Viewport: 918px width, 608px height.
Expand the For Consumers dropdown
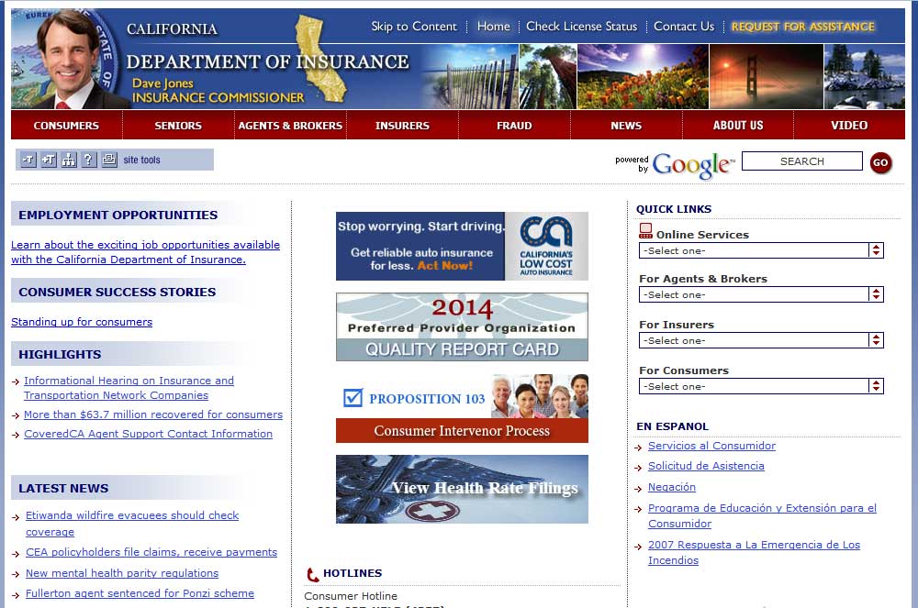click(x=761, y=386)
